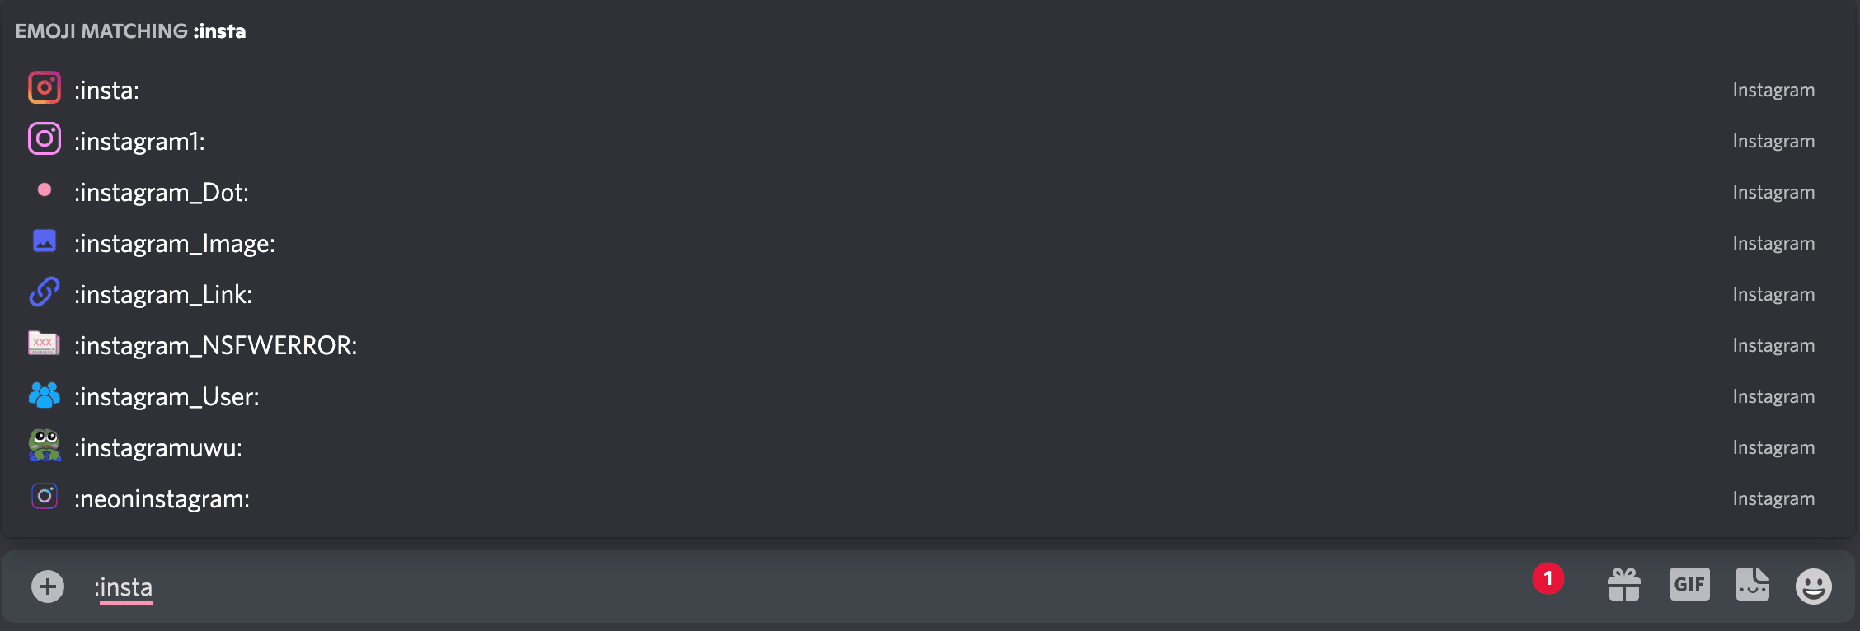Click the blue chain link emoji icon
This screenshot has height=631, width=1860.
click(45, 292)
